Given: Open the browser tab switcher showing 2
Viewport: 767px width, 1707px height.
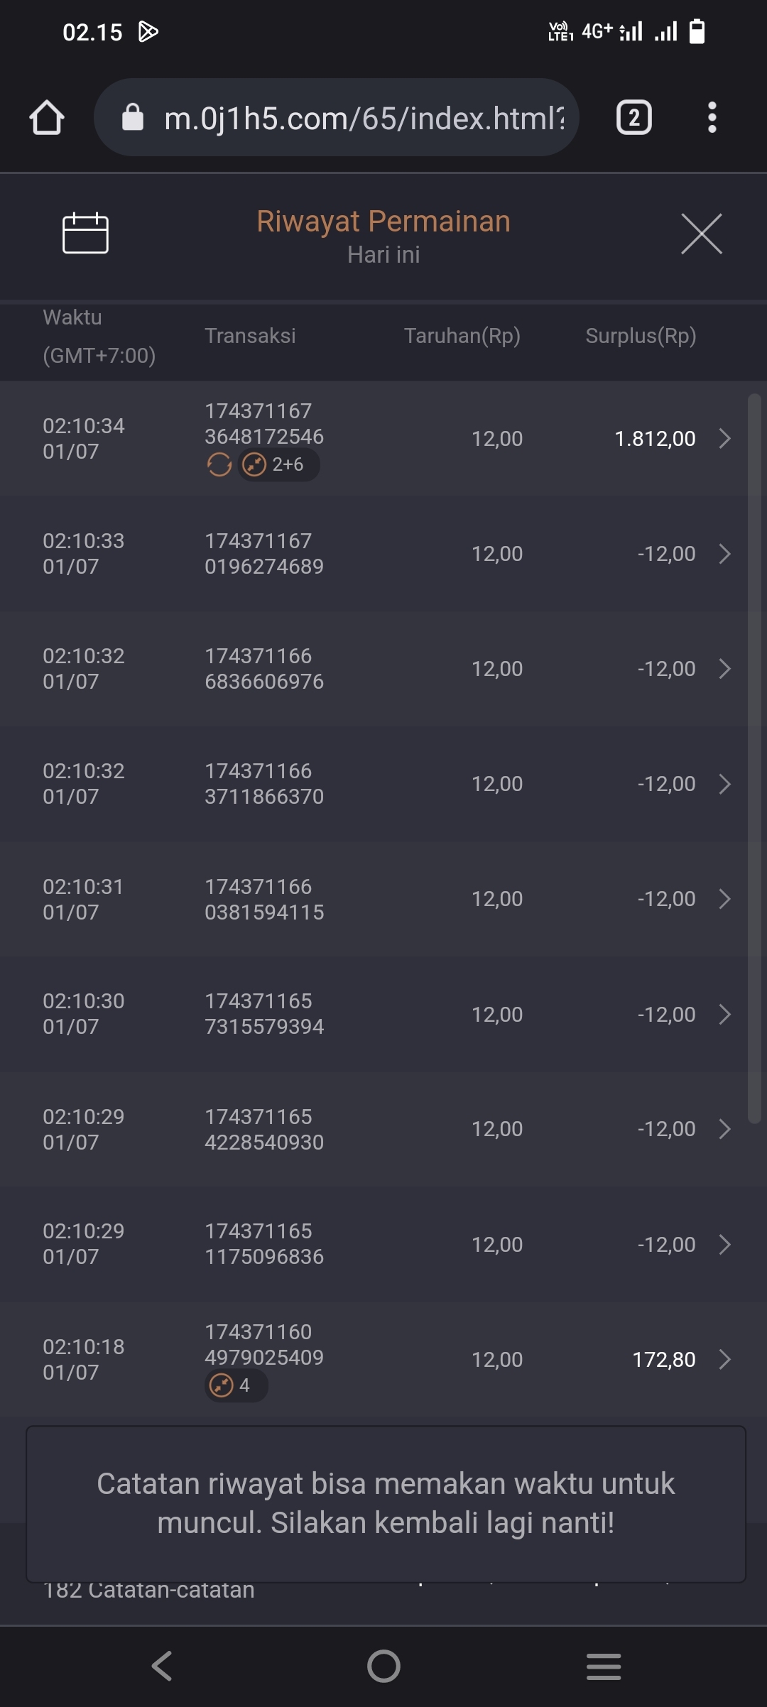Looking at the screenshot, I should (633, 118).
